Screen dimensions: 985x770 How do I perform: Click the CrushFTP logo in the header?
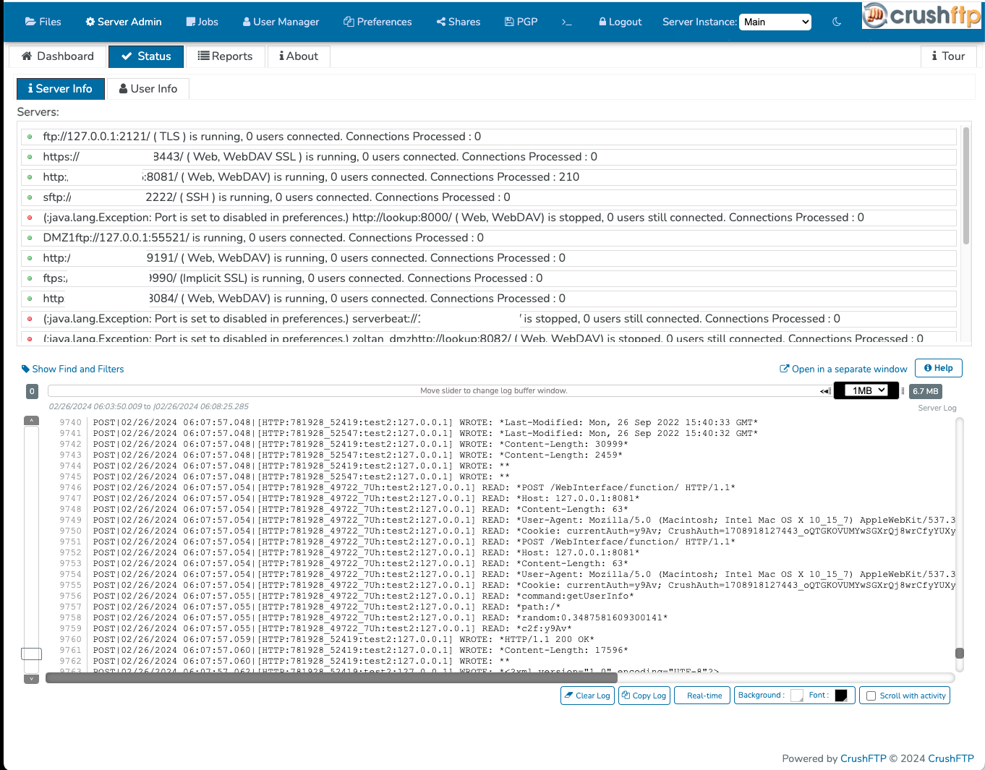point(922,15)
